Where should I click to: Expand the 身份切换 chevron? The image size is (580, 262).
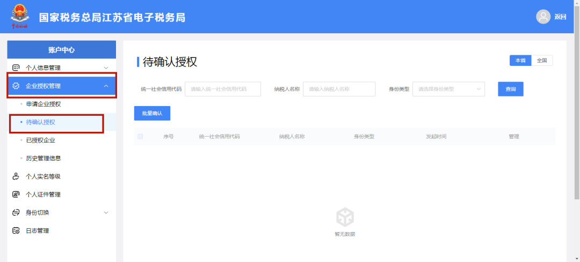coord(106,213)
